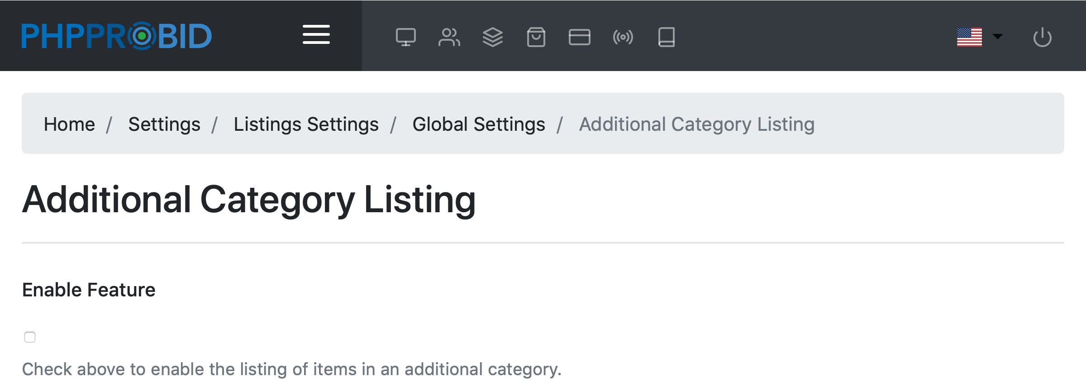Open the hamburger sidebar menu
Image resolution: width=1086 pixels, height=381 pixels.
[316, 35]
